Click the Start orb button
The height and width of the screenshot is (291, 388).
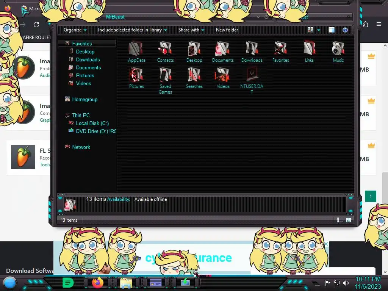(x=10, y=283)
